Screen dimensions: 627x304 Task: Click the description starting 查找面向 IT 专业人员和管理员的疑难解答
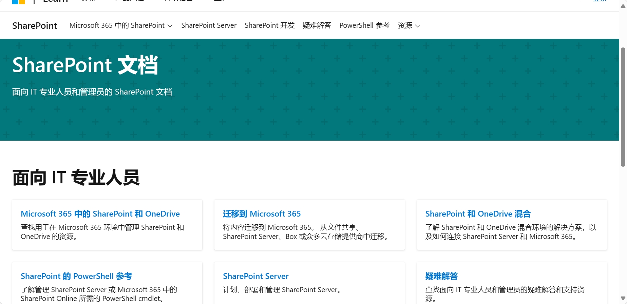pos(505,294)
